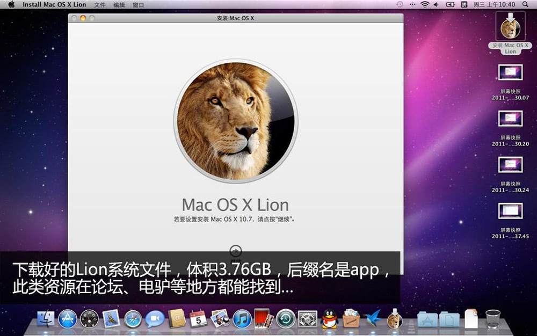Viewport: 537px width, 336px height.
Task: Open Time Machine in the Dock
Action: tap(286, 319)
